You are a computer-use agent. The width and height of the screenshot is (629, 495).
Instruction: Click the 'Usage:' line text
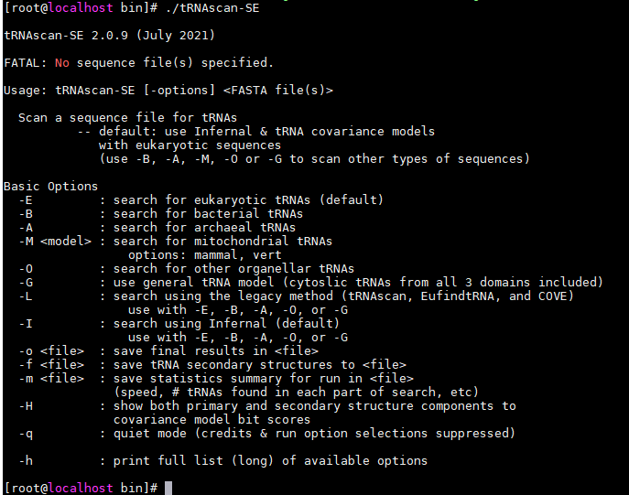tap(168, 91)
